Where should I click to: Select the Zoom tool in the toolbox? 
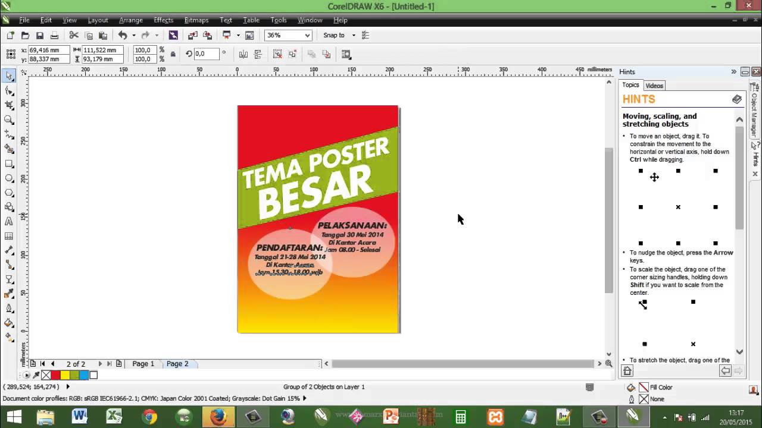(9, 119)
